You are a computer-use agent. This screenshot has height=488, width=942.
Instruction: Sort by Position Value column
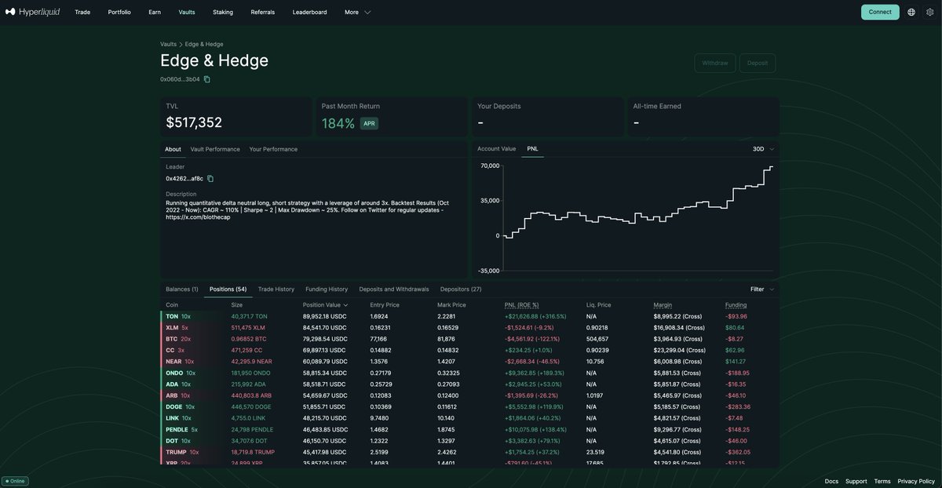(325, 304)
